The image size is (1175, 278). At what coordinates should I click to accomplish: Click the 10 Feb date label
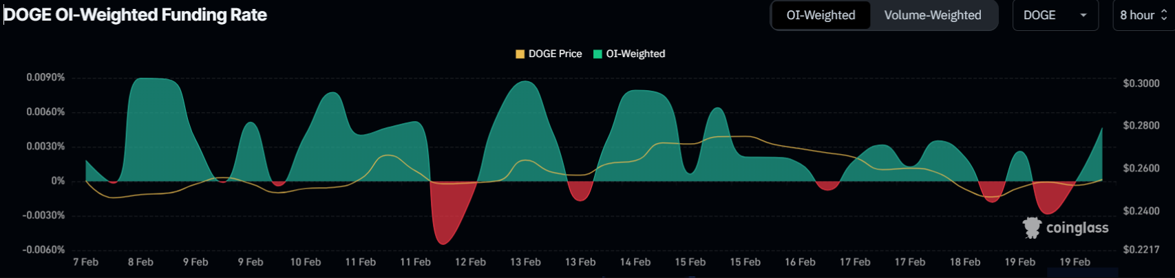click(x=306, y=262)
